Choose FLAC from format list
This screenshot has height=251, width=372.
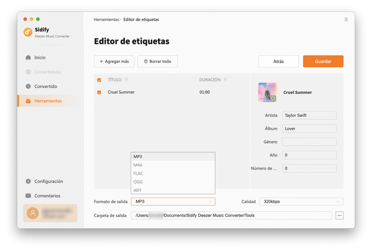[x=173, y=173]
